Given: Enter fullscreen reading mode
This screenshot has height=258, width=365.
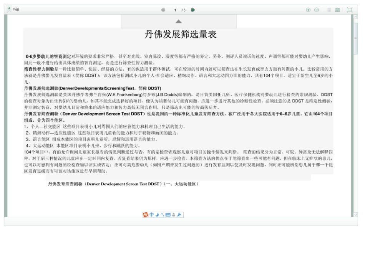Looking at the screenshot, I should pyautogui.click(x=350, y=10).
